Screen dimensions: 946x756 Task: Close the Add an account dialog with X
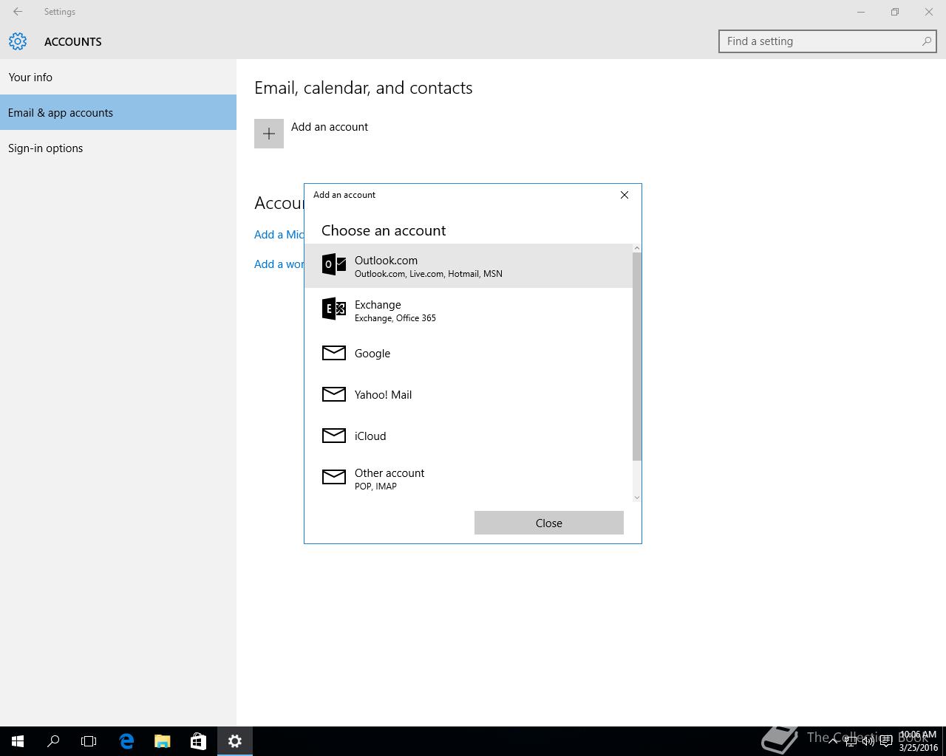625,195
